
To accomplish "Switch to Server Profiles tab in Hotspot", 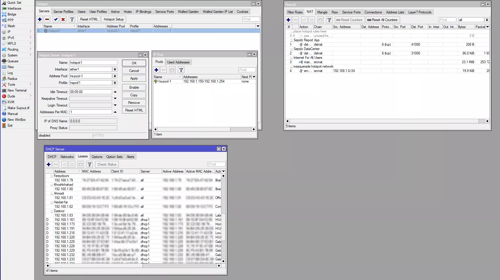I will [x=64, y=12].
